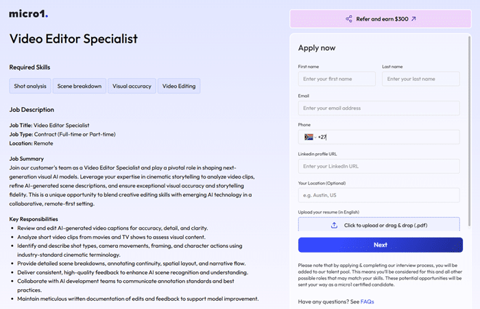The image size is (480, 309).
Task: Click the Your Location input field
Action: (379, 196)
